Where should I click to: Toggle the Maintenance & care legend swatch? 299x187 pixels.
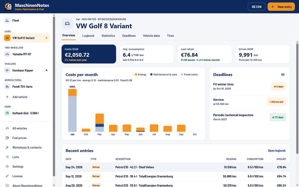(151, 74)
